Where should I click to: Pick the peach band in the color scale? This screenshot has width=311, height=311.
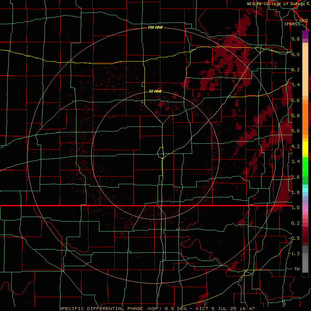pos(305,69)
